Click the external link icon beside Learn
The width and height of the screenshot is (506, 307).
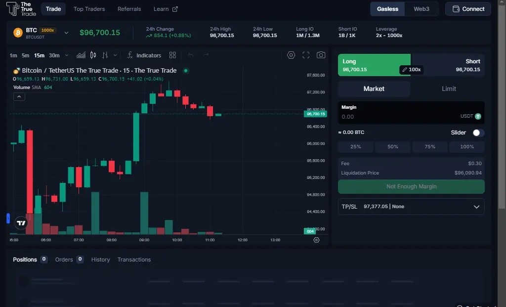click(x=175, y=9)
